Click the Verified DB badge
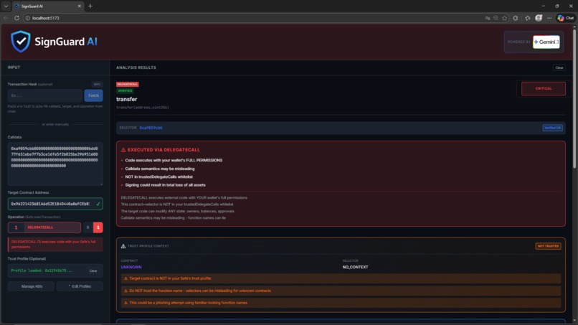Image resolution: width=578 pixels, height=325 pixels. coord(552,128)
